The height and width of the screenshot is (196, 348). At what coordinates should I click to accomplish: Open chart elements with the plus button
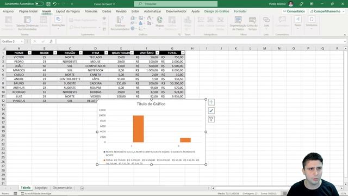(x=212, y=102)
